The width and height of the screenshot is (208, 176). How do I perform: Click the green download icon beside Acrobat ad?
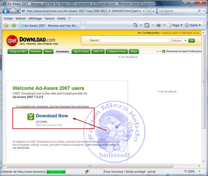(x=164, y=51)
